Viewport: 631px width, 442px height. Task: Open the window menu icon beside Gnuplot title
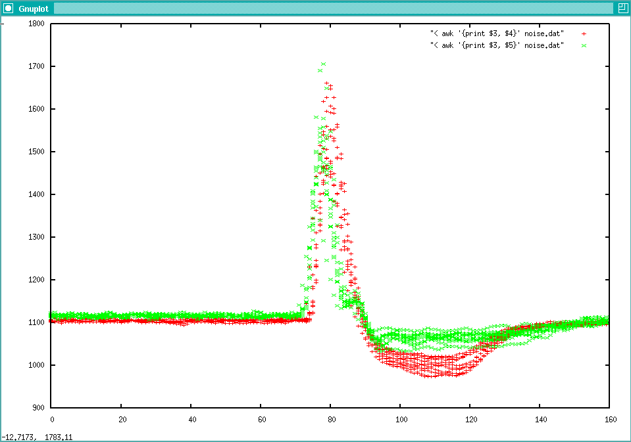click(x=8, y=8)
